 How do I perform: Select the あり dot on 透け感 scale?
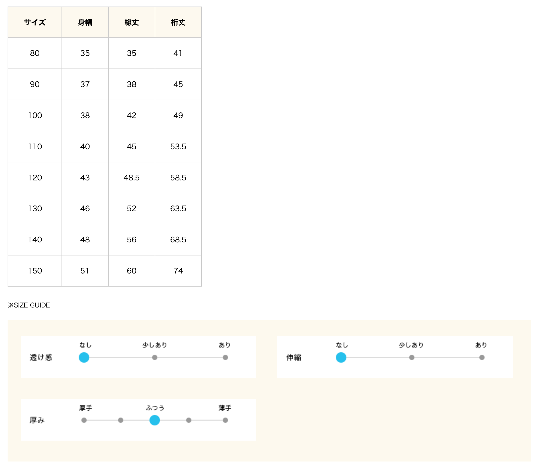[x=225, y=357]
